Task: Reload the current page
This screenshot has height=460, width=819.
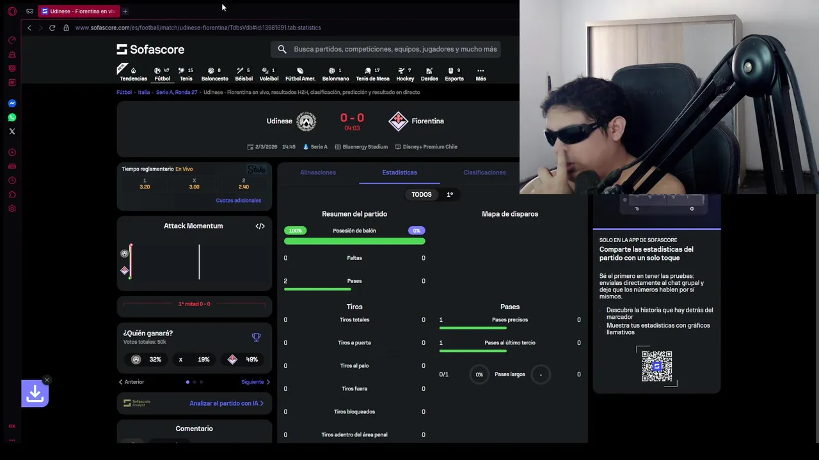Action: (x=52, y=27)
